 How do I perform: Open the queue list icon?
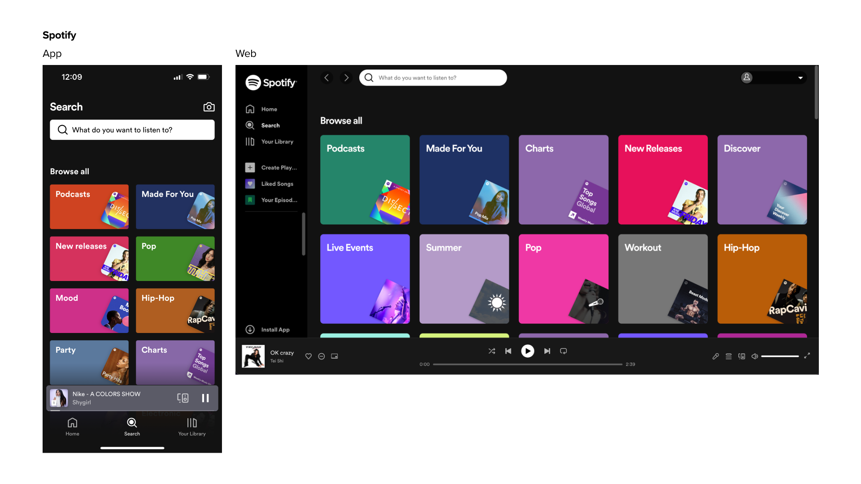click(729, 356)
